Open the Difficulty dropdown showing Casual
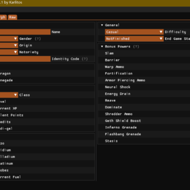This screenshot has width=190, height=190. 134,32
